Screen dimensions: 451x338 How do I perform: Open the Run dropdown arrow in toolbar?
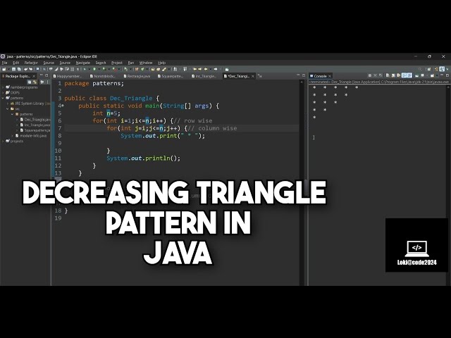[x=99, y=69]
